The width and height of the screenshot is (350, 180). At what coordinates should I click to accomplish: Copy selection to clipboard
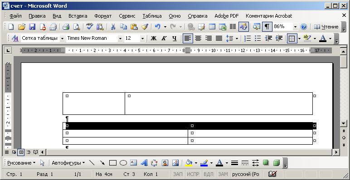point(123,27)
